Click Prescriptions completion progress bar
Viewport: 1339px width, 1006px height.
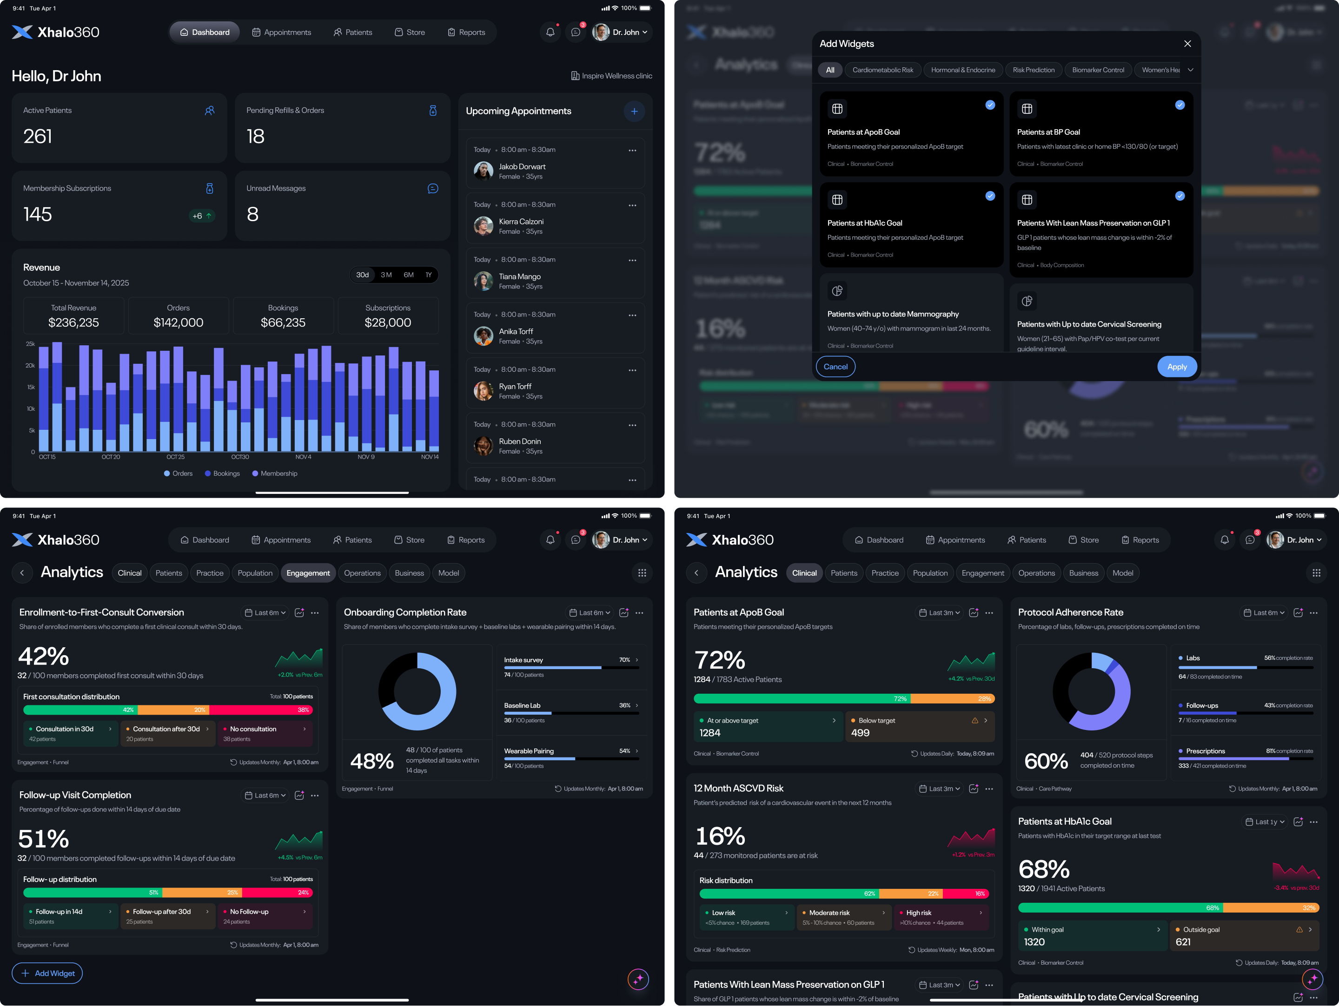coord(1245,759)
